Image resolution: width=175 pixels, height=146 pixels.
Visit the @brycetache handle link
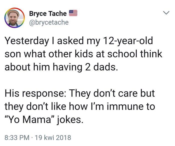49,23
